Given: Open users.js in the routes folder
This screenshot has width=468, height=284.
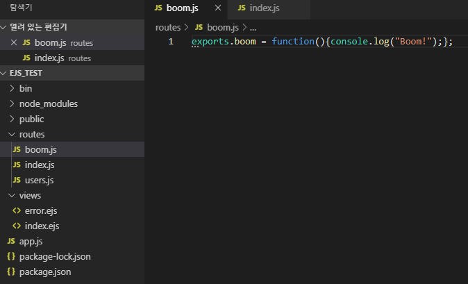Looking at the screenshot, I should pos(39,180).
